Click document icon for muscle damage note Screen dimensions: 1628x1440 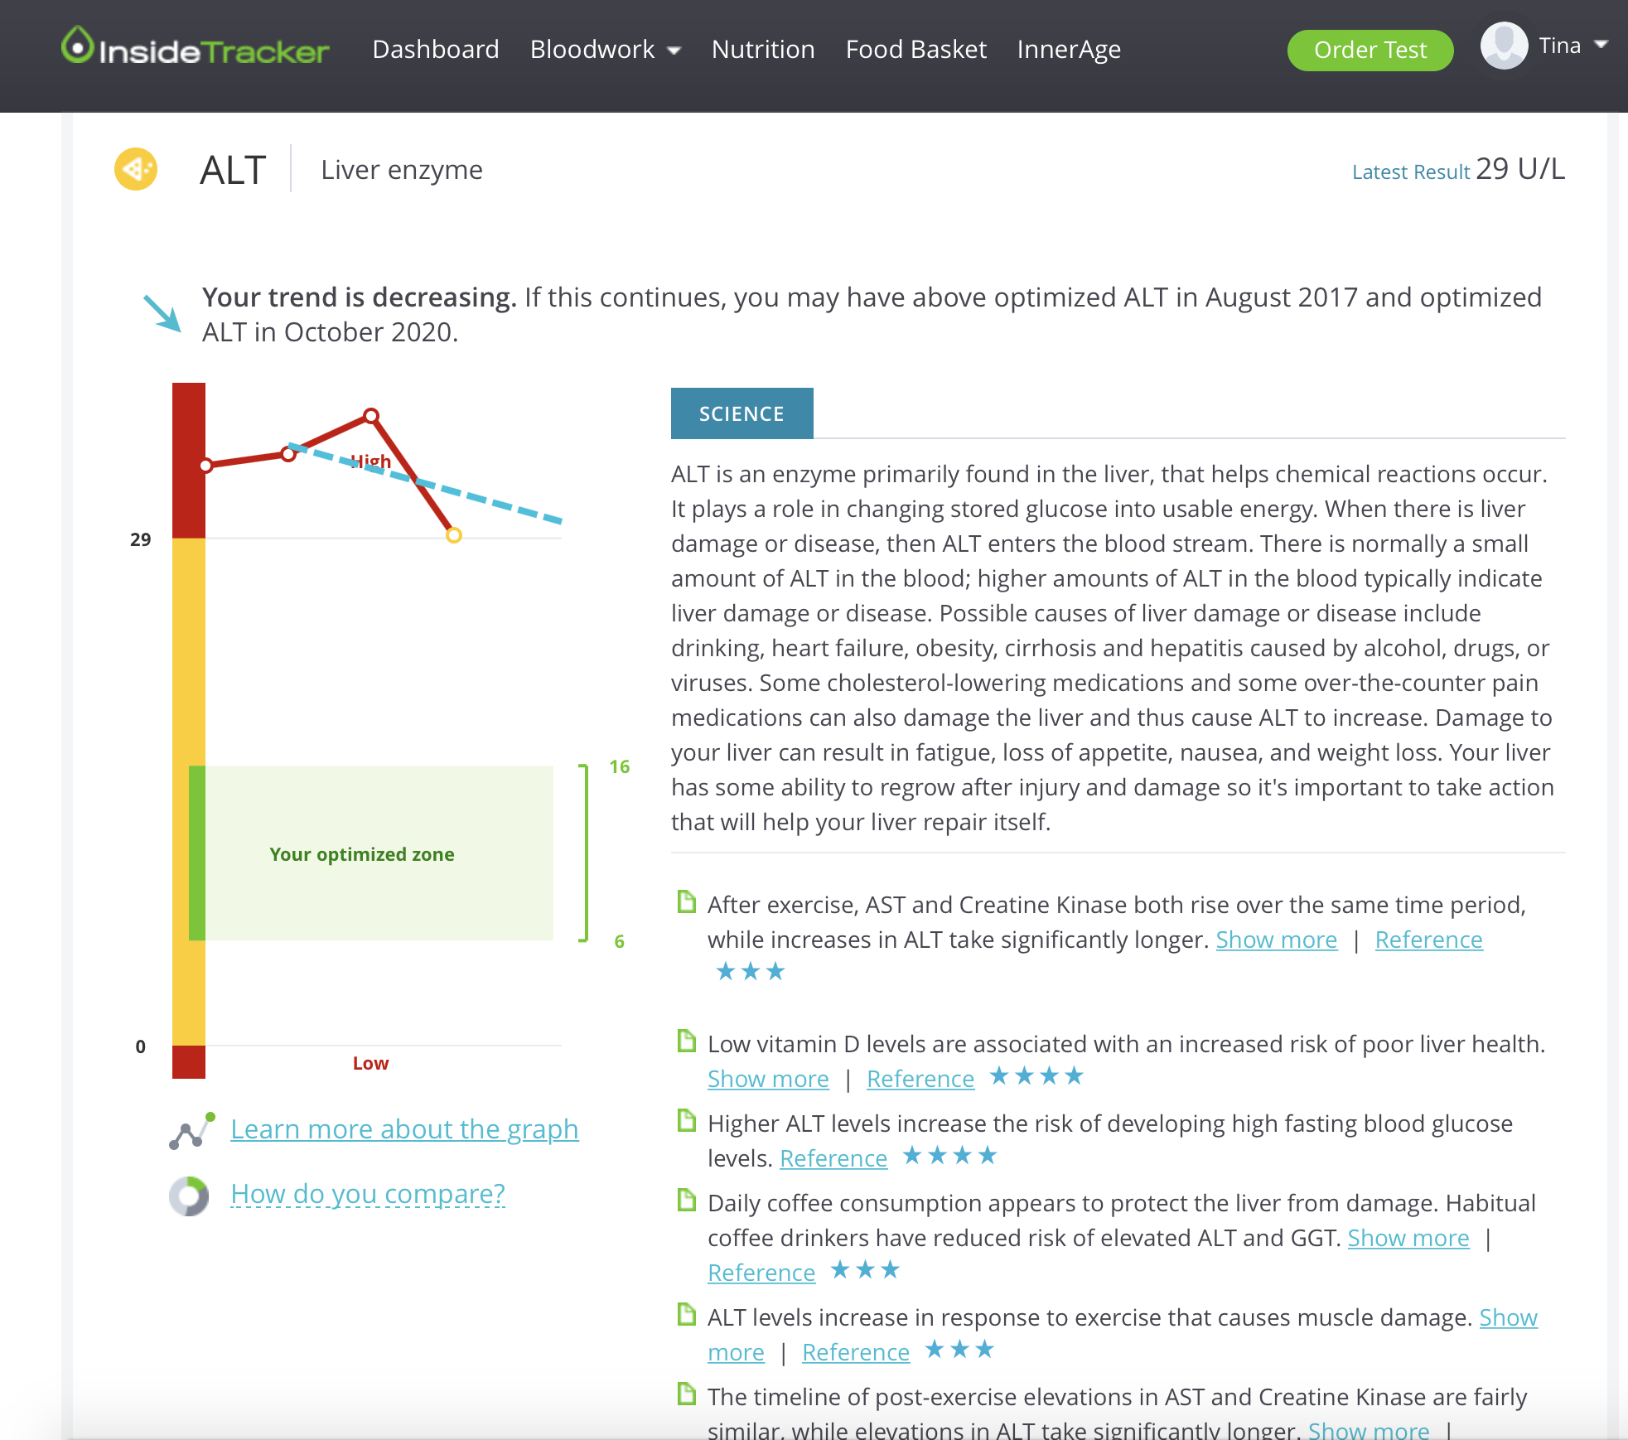(686, 1314)
